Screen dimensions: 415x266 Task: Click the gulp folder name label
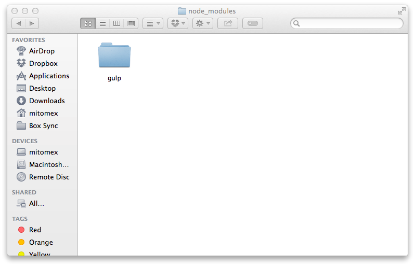coord(114,78)
